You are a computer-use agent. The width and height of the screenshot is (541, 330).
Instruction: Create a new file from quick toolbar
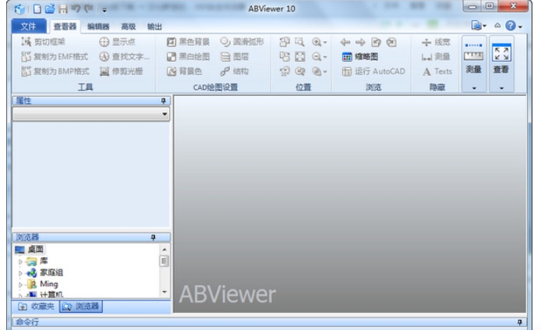(37, 9)
